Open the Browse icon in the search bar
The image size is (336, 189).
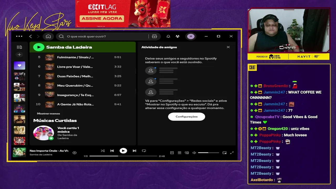point(155,36)
